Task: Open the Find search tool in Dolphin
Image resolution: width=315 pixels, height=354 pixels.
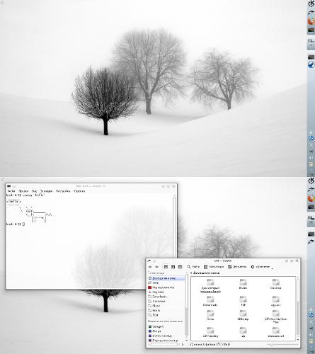Action: click(193, 267)
